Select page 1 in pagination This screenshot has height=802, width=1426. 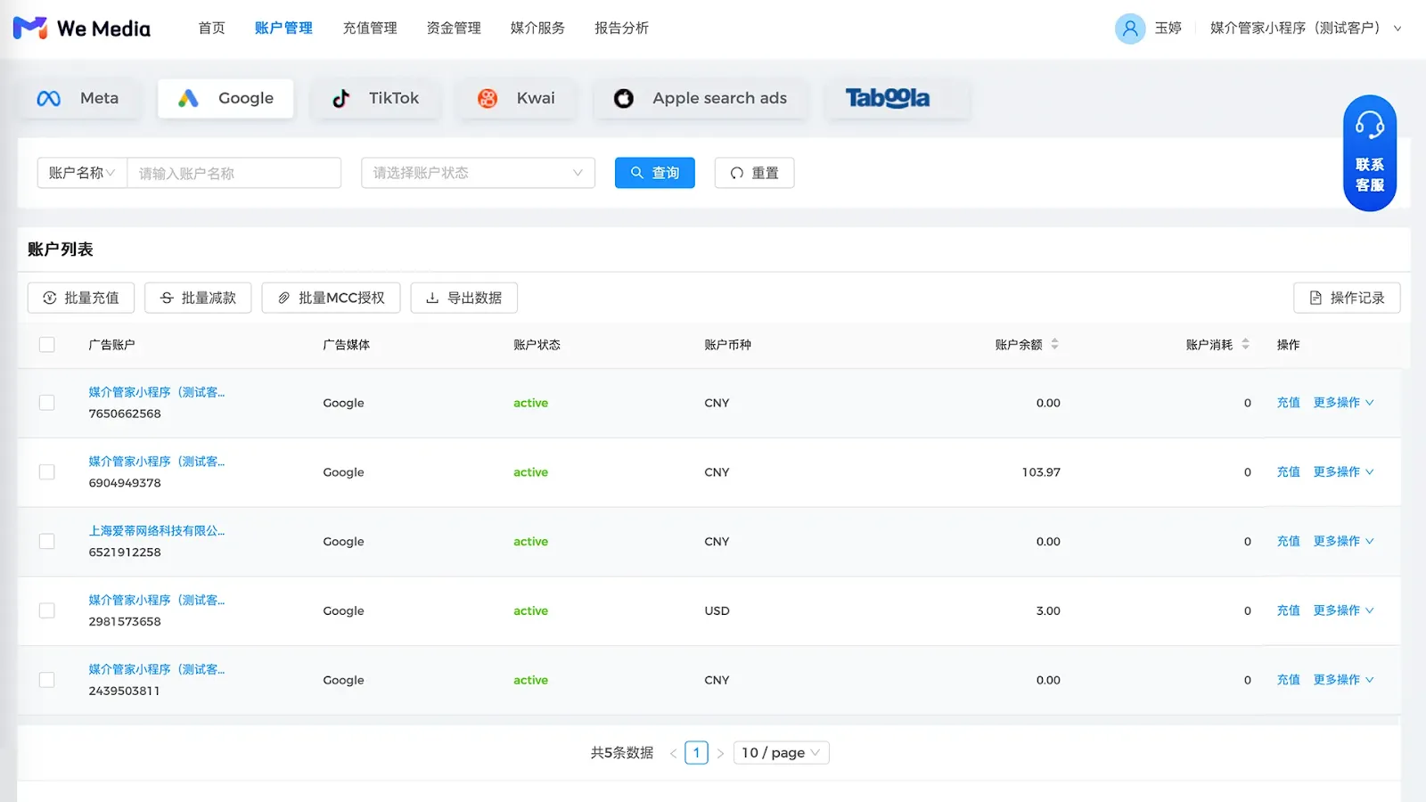point(697,753)
